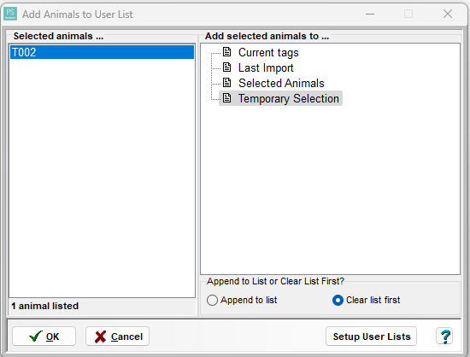Open help via the question mark icon

point(445,337)
